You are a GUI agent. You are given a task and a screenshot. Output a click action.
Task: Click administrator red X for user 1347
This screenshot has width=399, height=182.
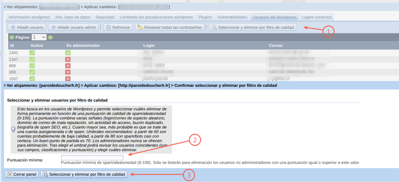click(x=68, y=59)
